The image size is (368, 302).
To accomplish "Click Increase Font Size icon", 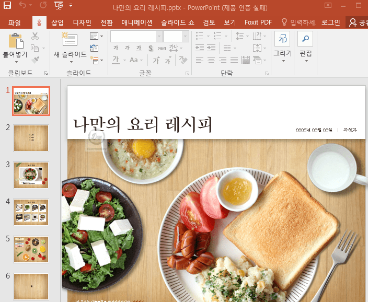I will [x=156, y=60].
